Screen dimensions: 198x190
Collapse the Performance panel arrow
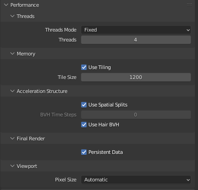[6, 5]
